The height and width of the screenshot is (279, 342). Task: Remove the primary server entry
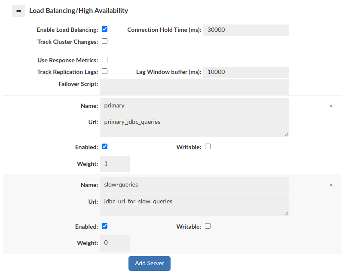point(331,106)
